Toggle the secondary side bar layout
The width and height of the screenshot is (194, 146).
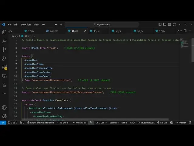(x=169, y=24)
